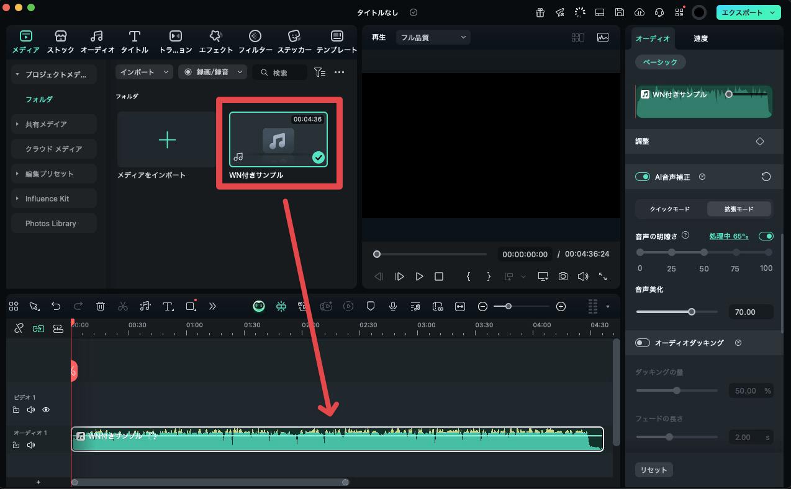Open the インポート dropdown
The height and width of the screenshot is (489, 791).
[144, 73]
